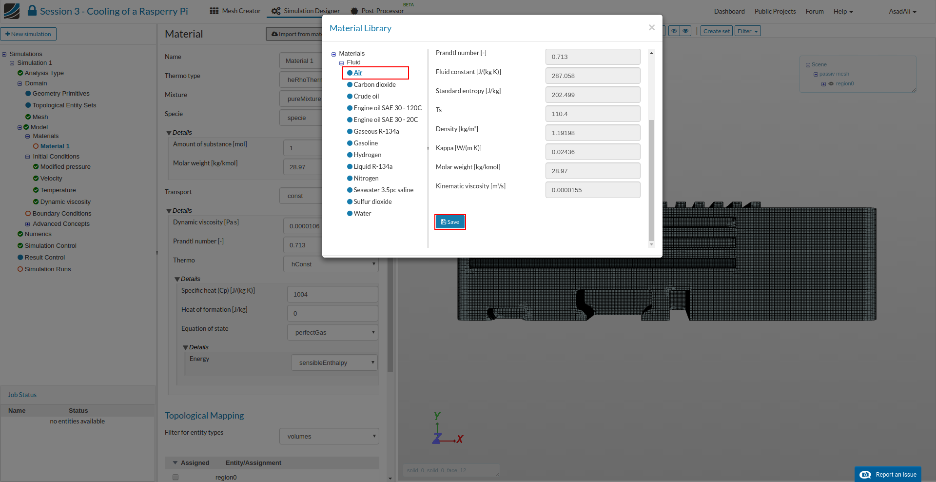Click the Specific heat (Cp) input field
936x482 pixels.
(332, 294)
